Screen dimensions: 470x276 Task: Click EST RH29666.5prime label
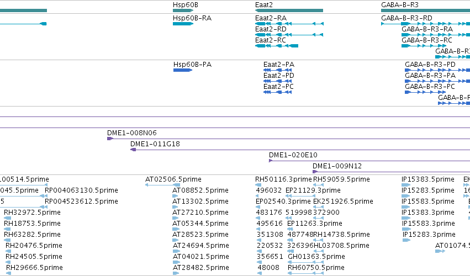point(34,268)
